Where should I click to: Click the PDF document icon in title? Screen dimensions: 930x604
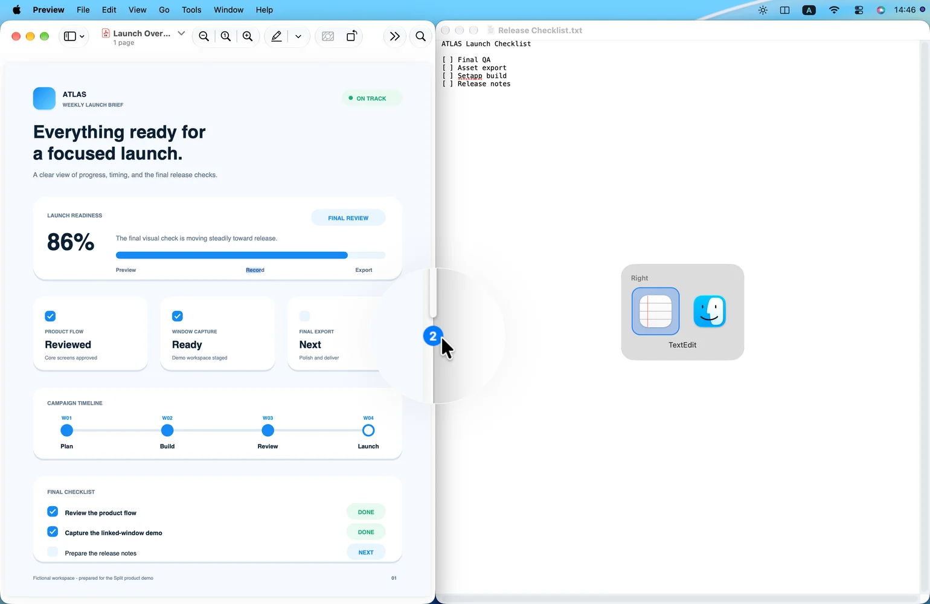pos(106,33)
